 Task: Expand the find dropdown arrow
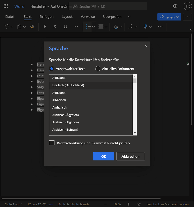(136, 27)
